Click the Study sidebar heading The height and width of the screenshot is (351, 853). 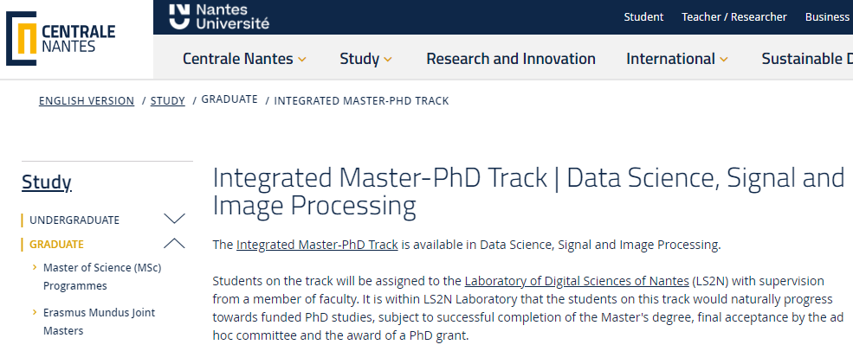pyautogui.click(x=47, y=182)
